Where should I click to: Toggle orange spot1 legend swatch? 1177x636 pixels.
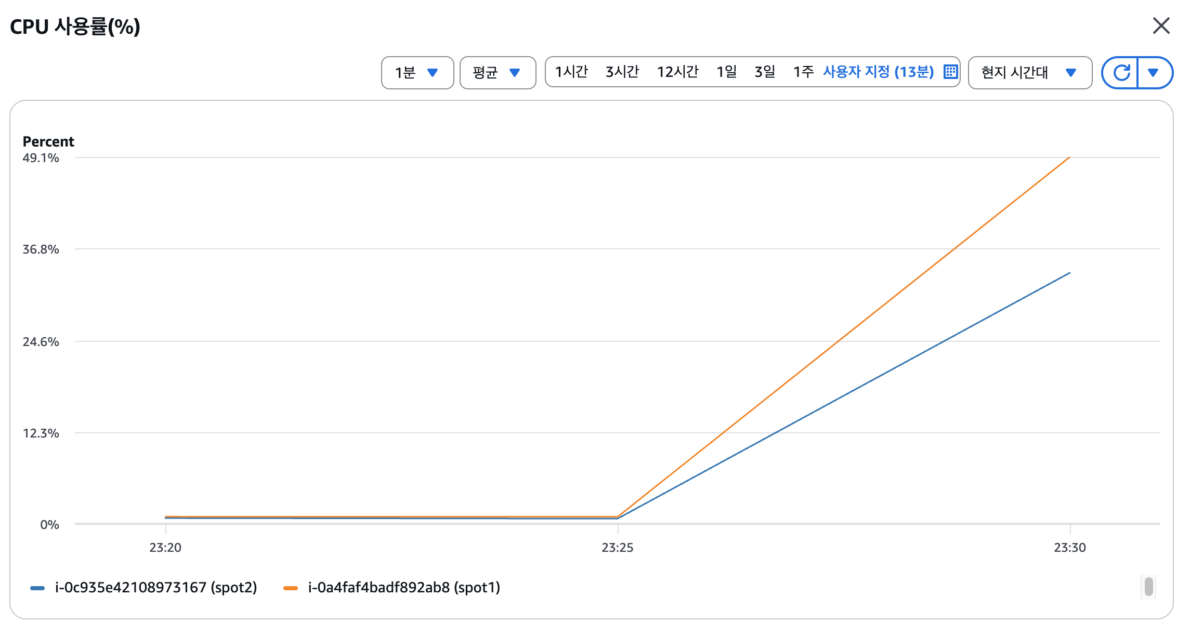290,588
